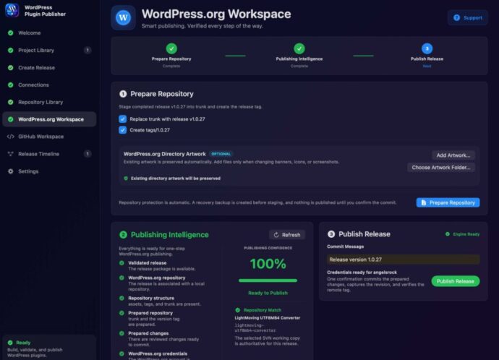Click the Engine Ready status label
Viewport: 499px width, 360px height.
click(x=466, y=234)
